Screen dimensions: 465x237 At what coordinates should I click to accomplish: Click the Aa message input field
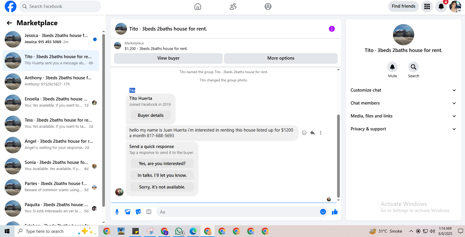237,212
